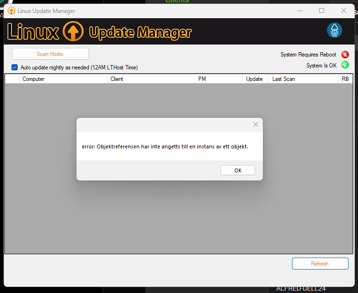Maximize the Linux Update Manager window
Viewport: 358px width, 293px height.
(x=322, y=11)
